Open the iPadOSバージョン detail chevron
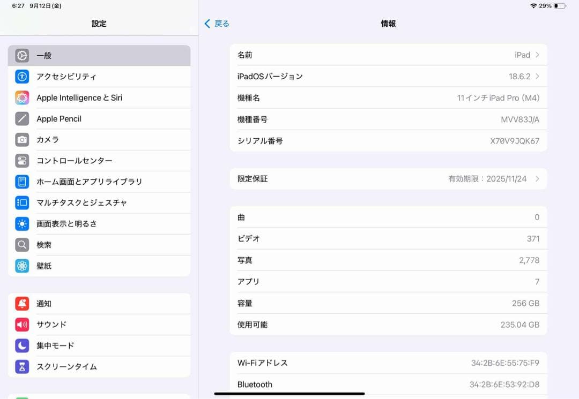Image resolution: width=579 pixels, height=399 pixels. click(539, 76)
